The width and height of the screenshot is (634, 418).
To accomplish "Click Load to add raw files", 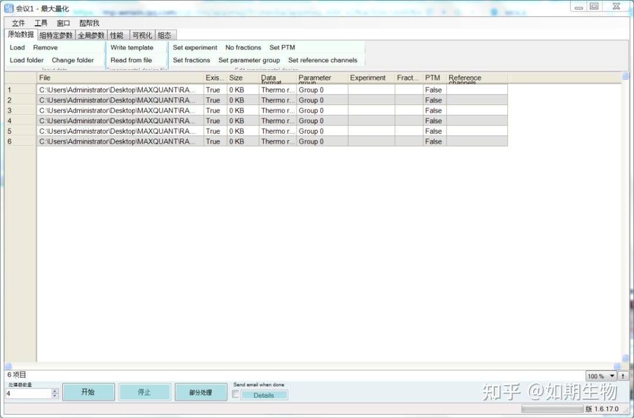I will [x=16, y=48].
